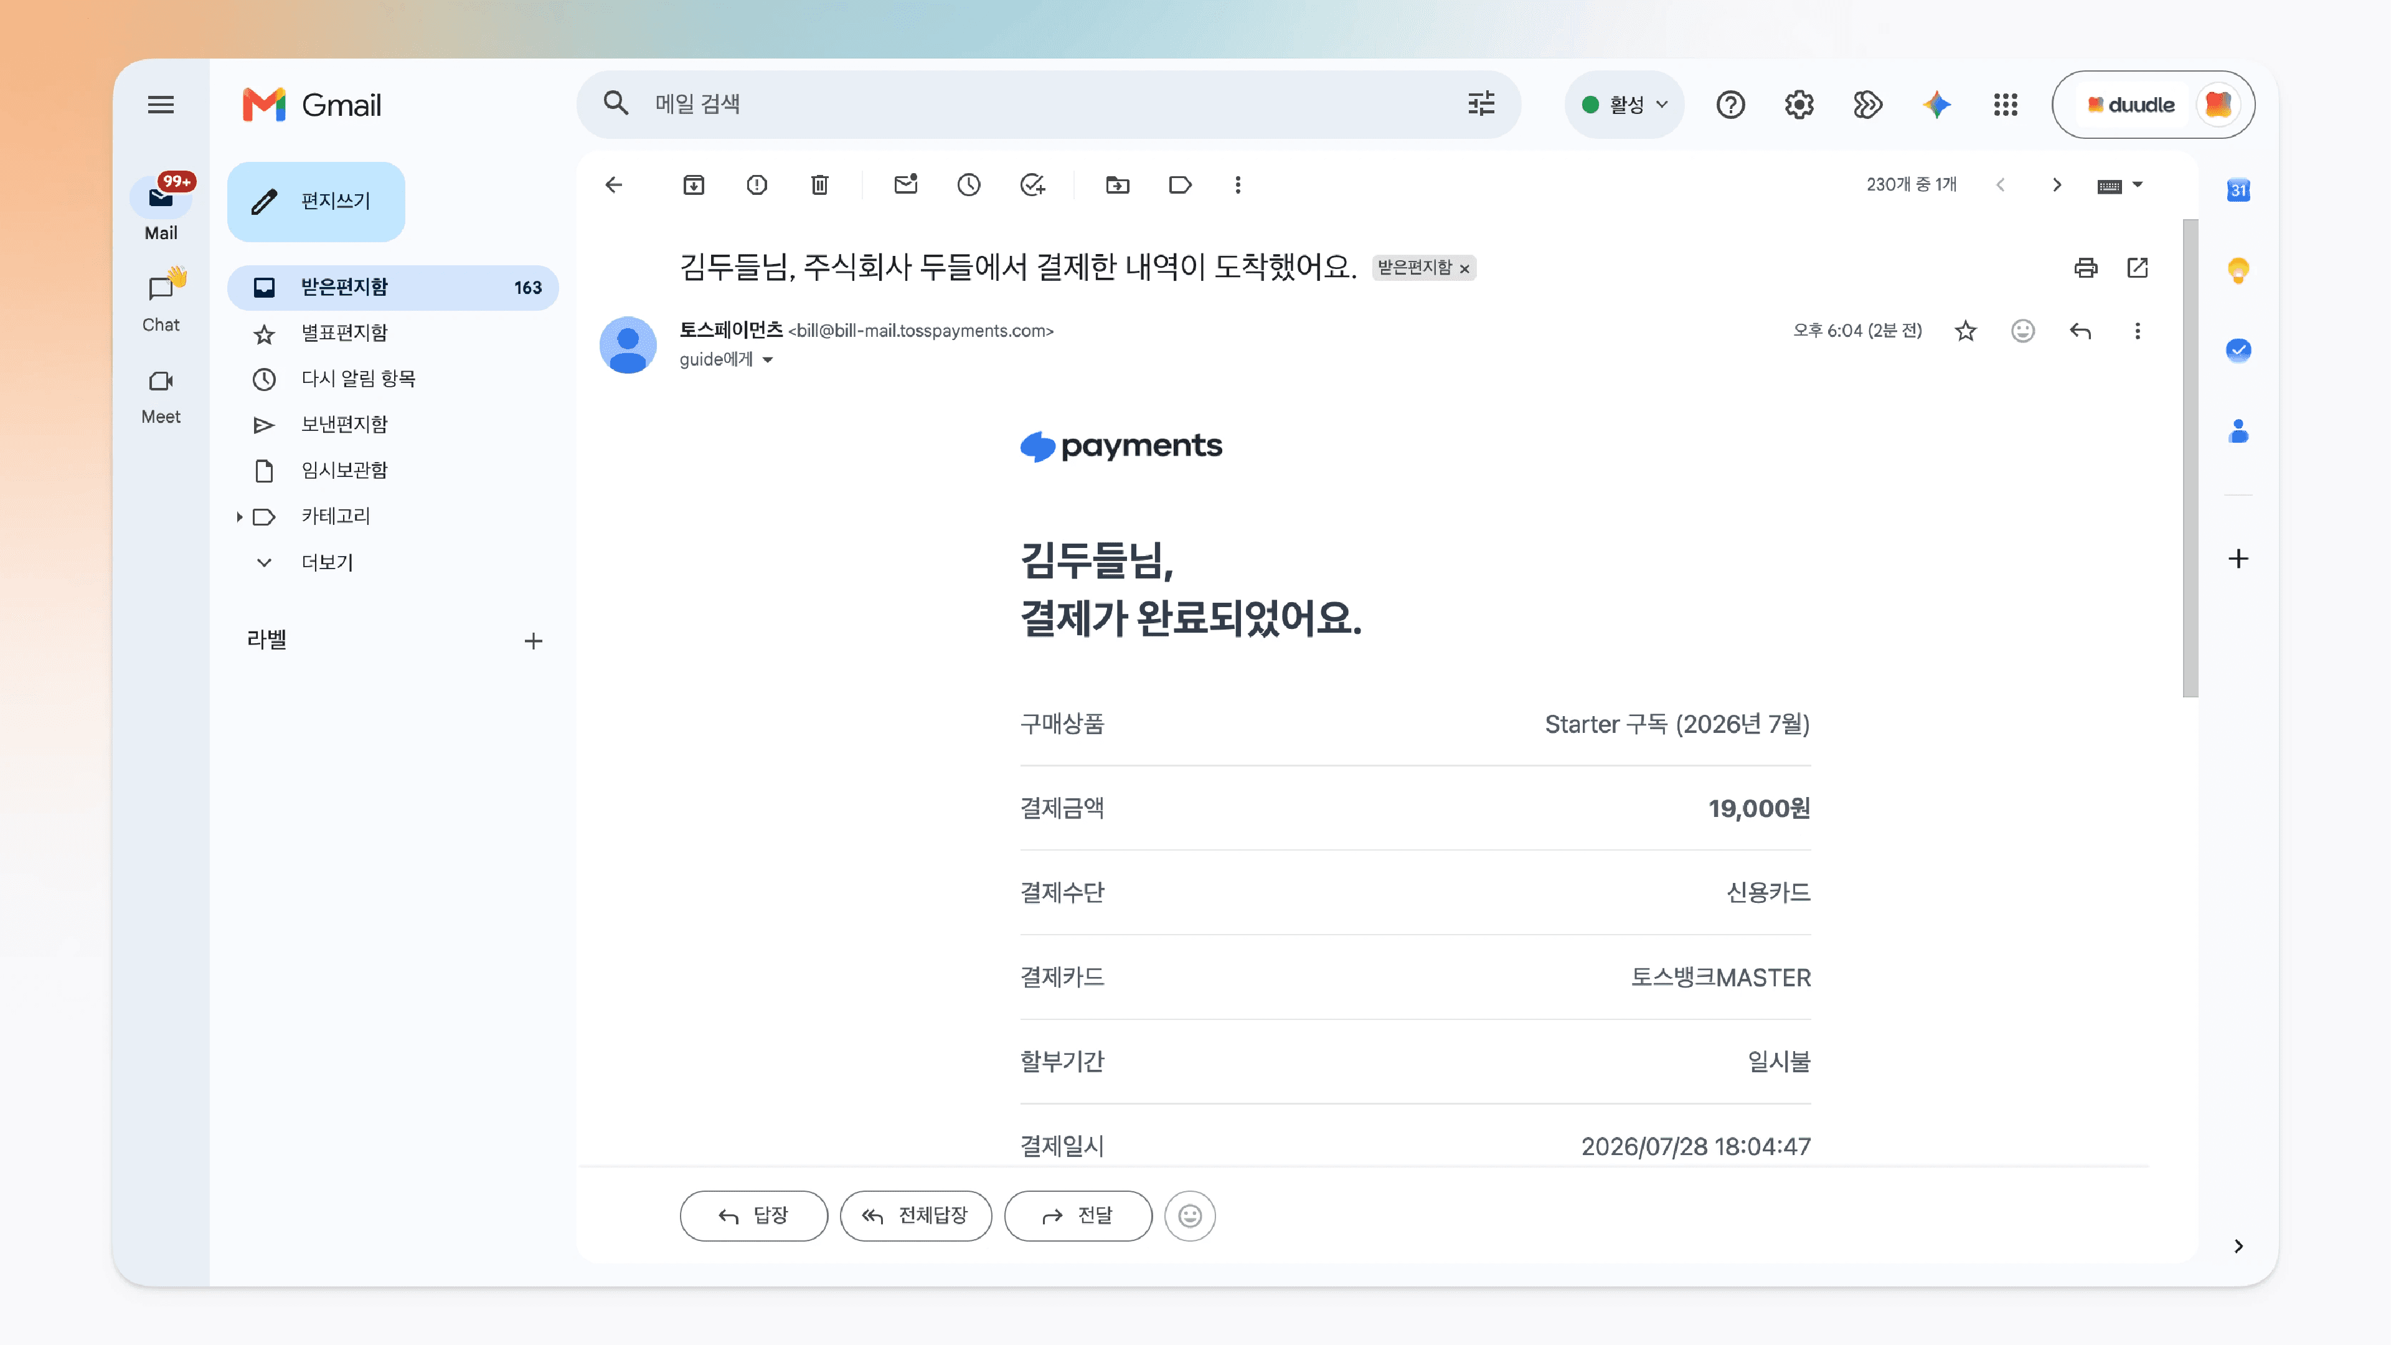
Task: Print the entire conversation
Action: (x=2086, y=268)
